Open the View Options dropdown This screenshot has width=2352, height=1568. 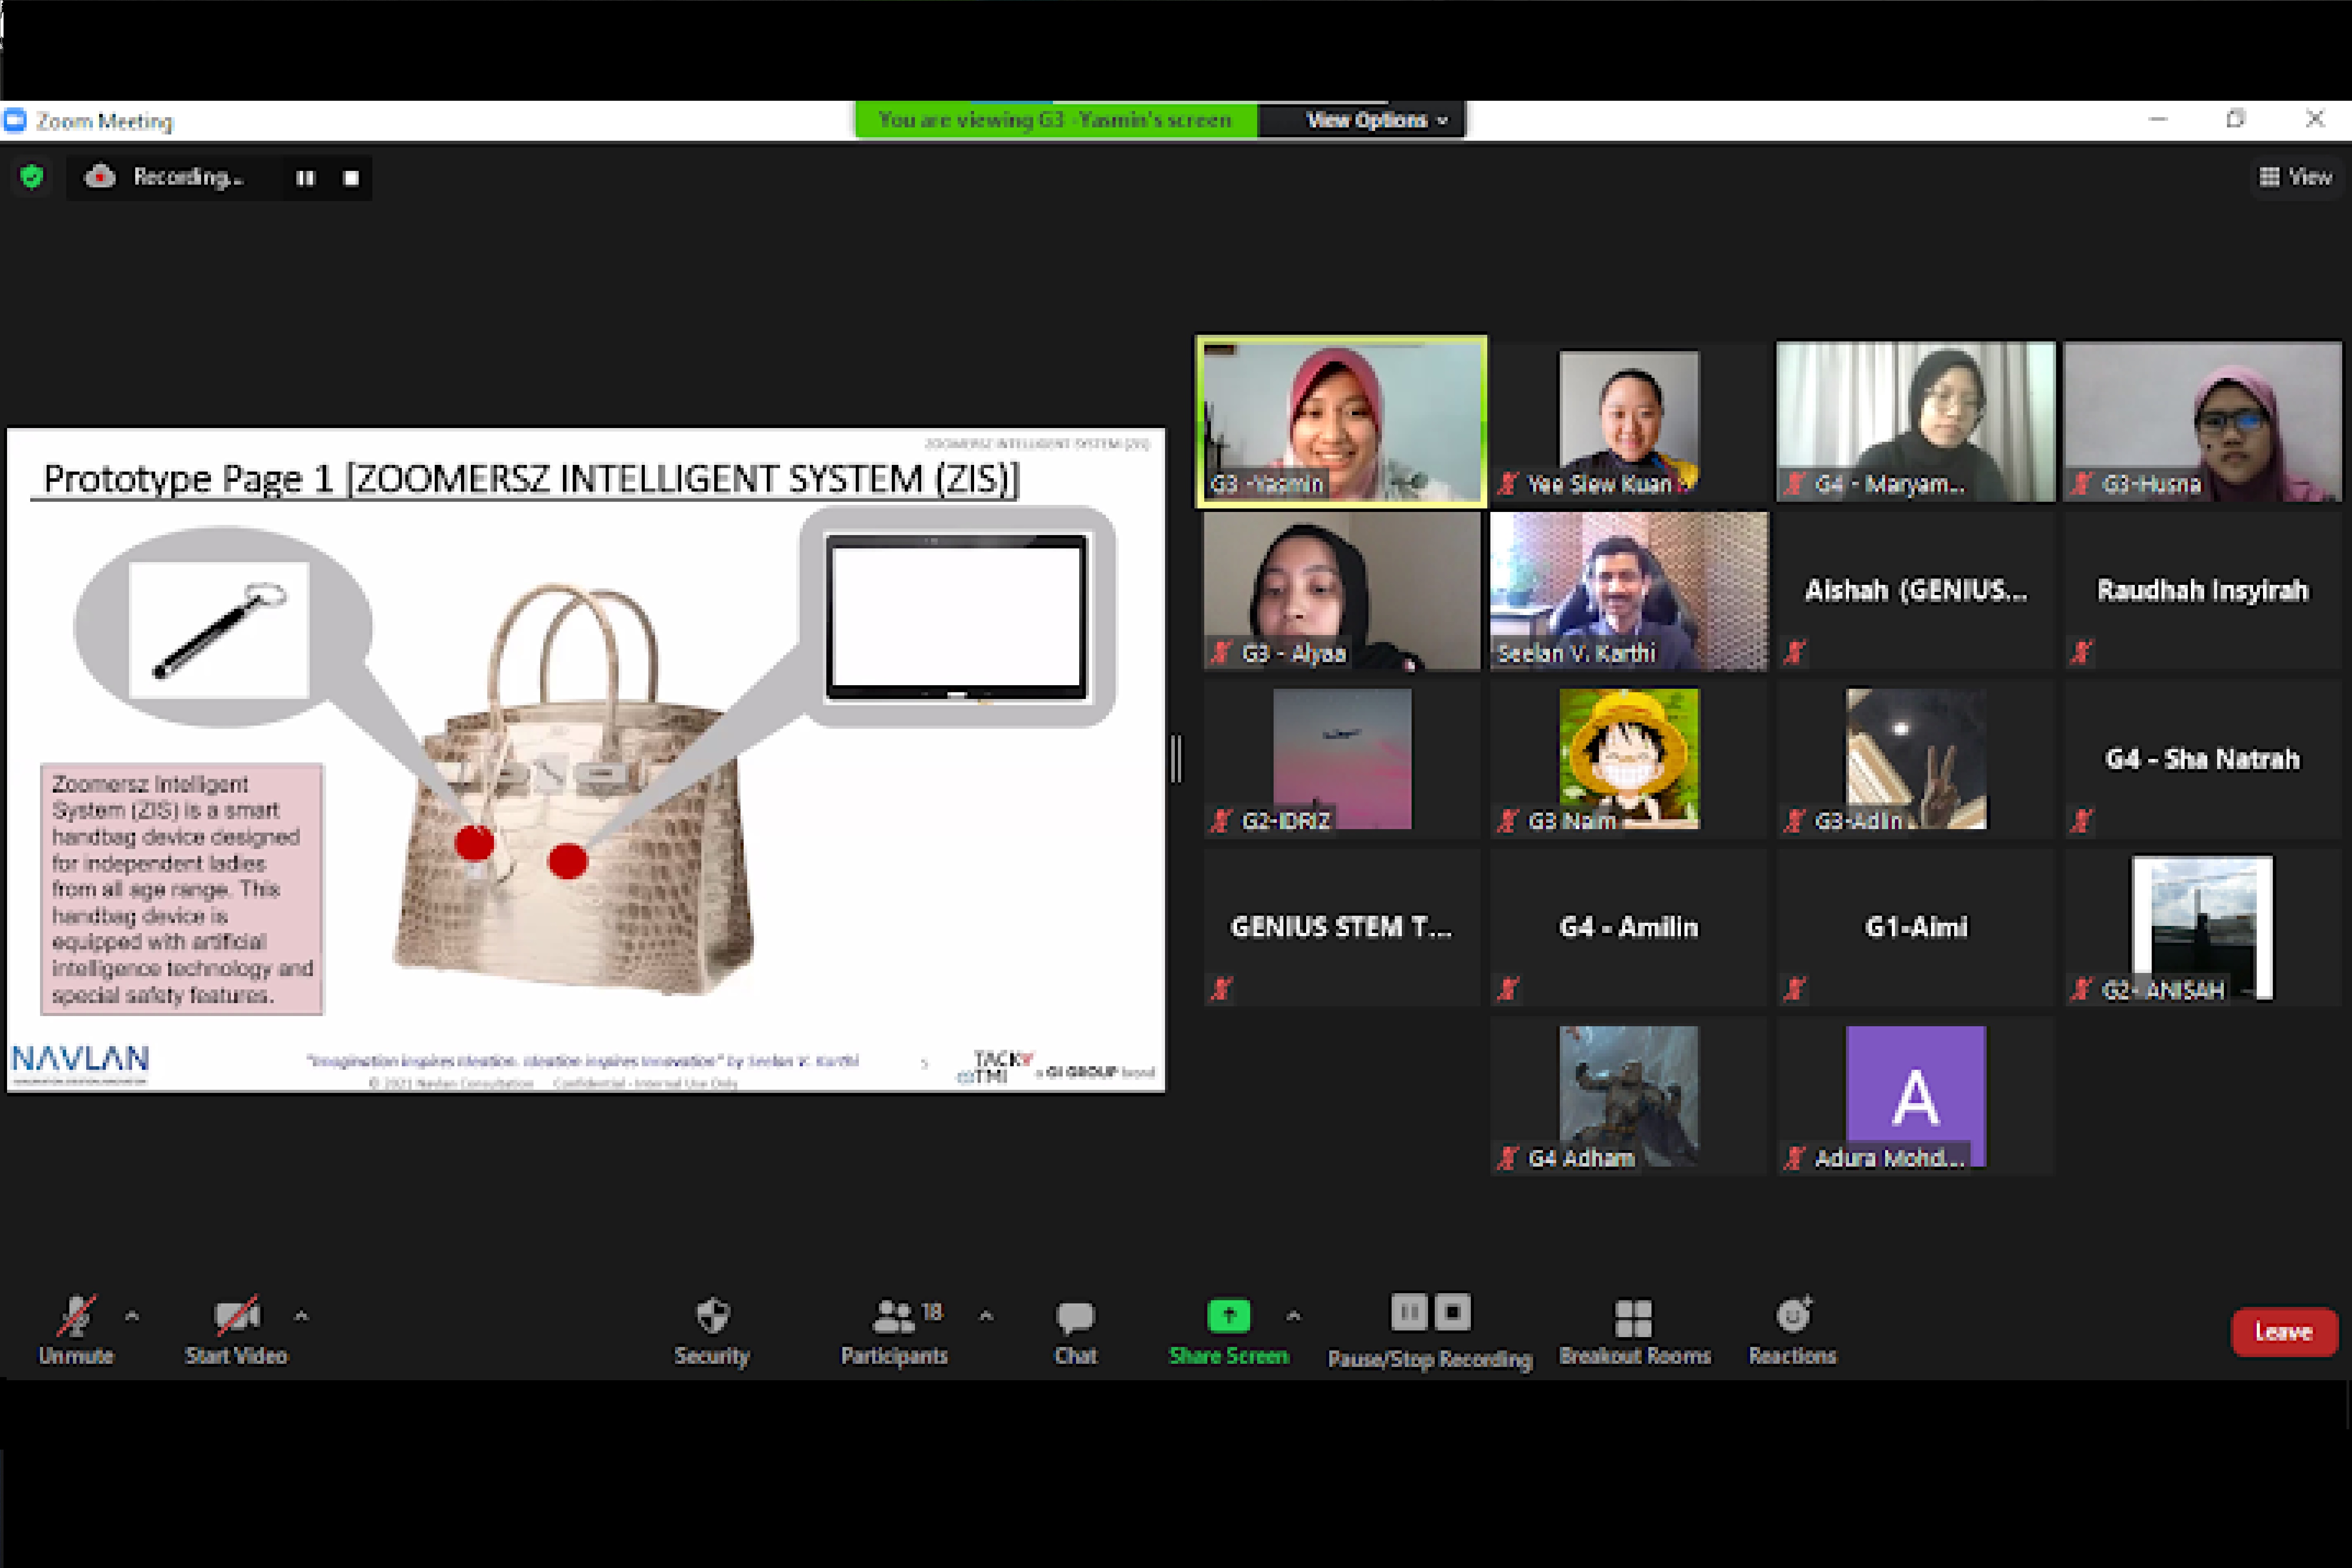(1375, 120)
